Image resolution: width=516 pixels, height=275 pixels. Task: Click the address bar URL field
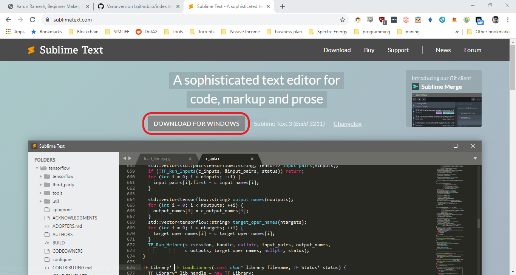[x=193, y=20]
